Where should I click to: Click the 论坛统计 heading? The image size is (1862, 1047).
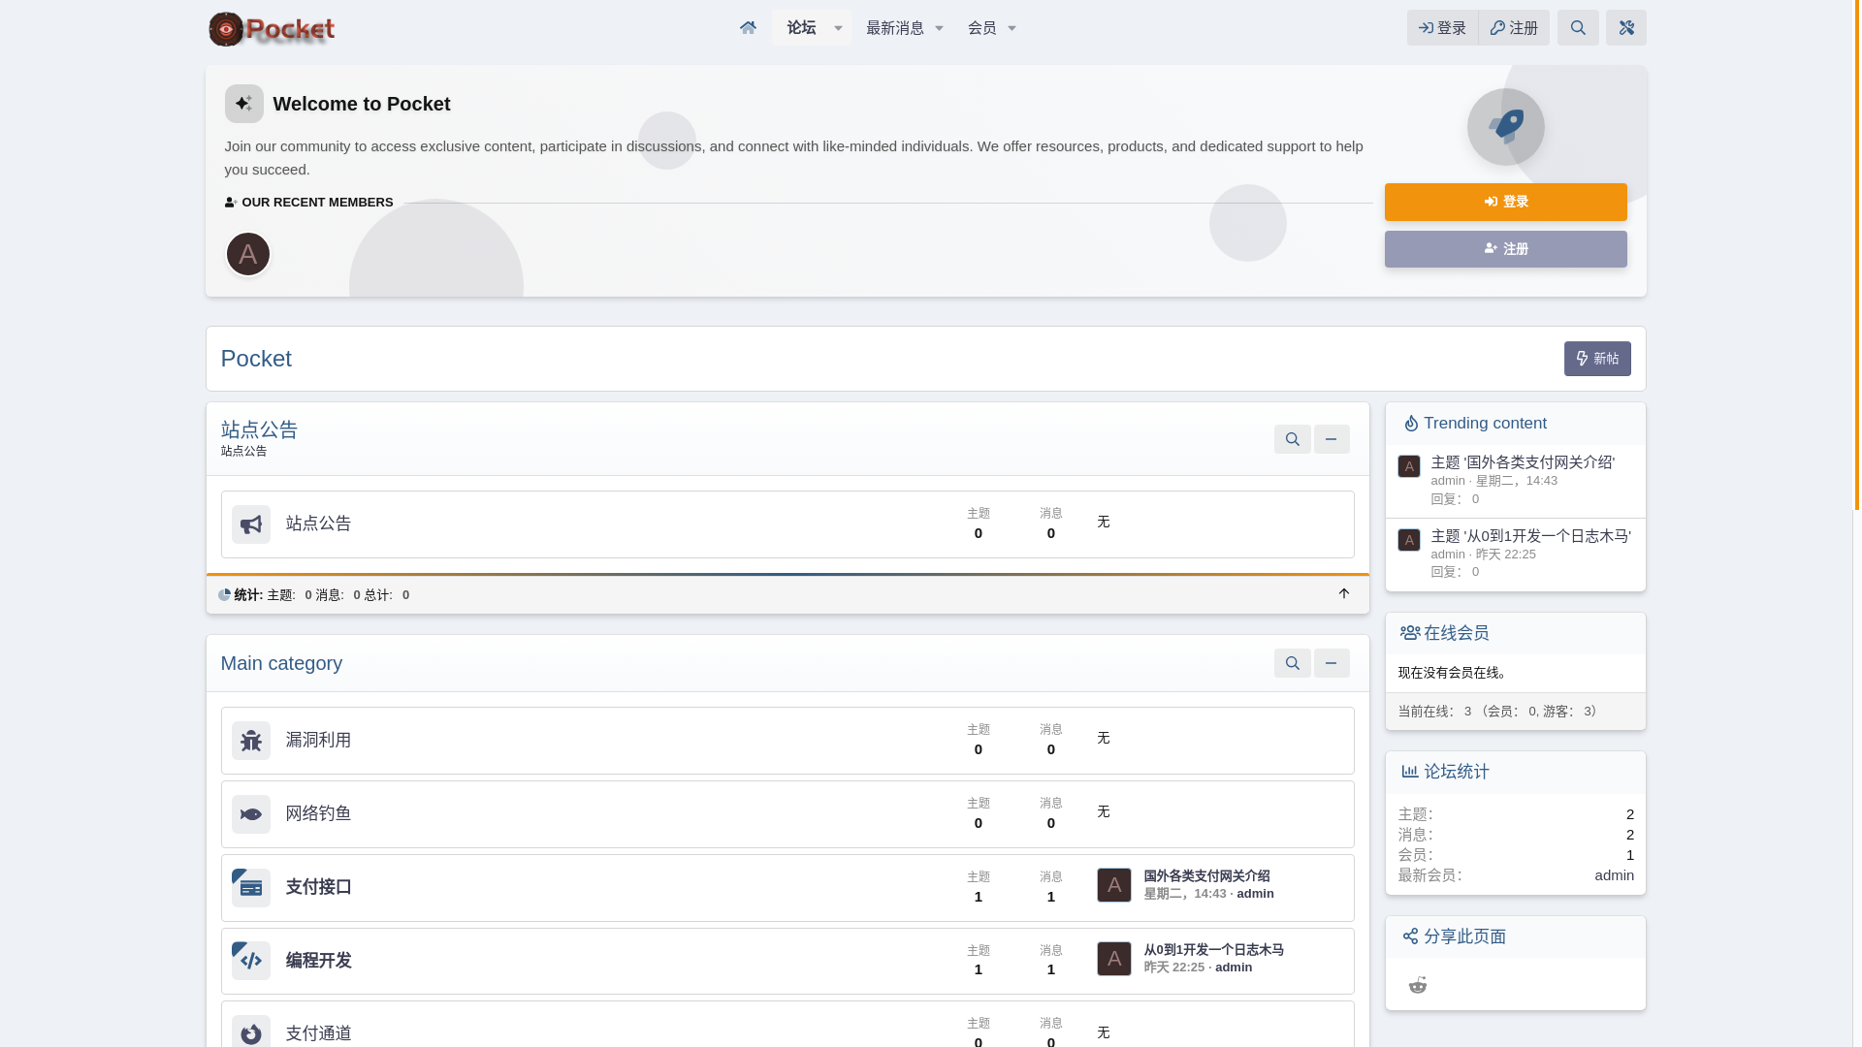point(1456,772)
